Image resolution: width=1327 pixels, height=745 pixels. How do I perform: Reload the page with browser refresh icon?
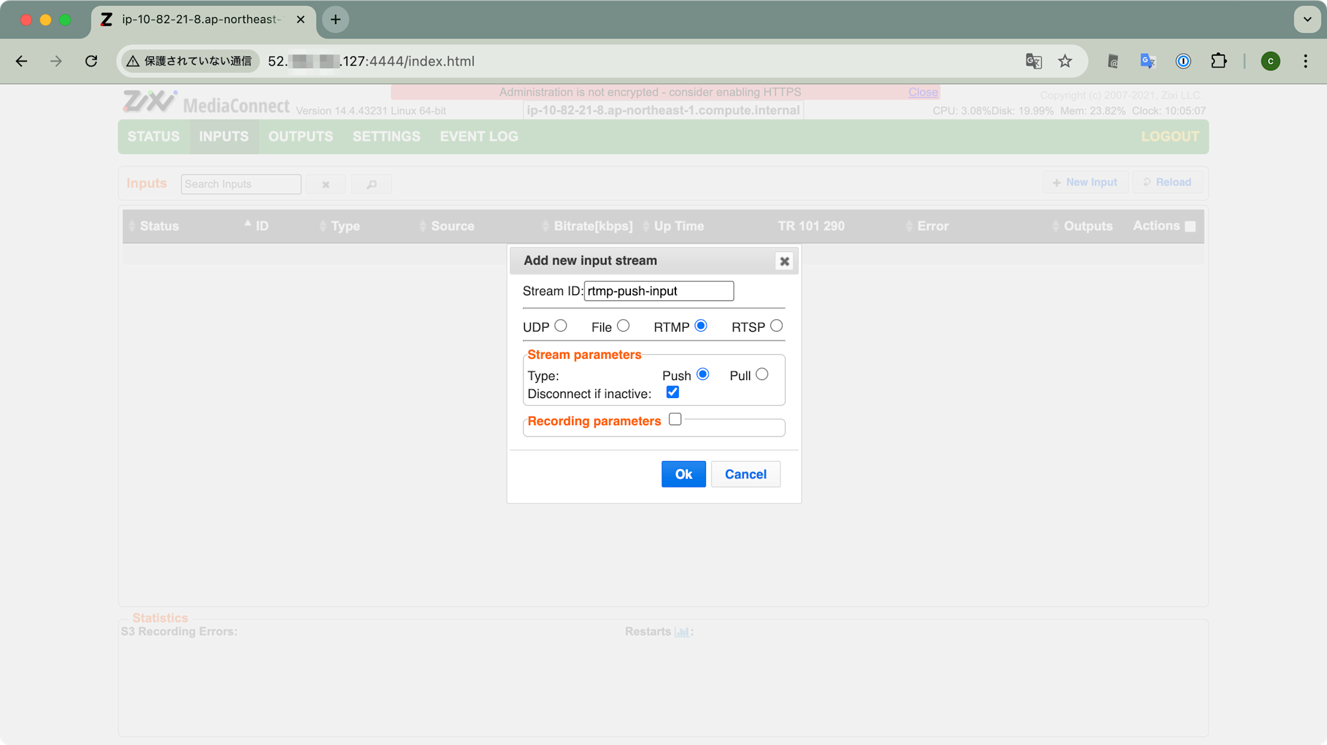(x=92, y=61)
